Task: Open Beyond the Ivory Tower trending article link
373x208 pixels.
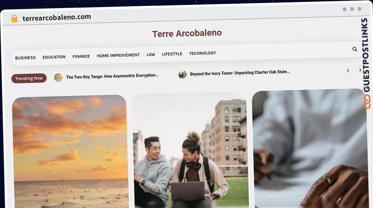Action: tap(240, 73)
